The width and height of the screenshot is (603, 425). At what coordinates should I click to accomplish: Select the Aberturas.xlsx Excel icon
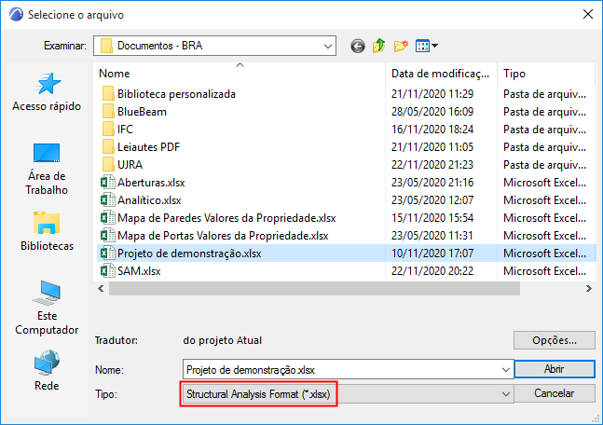[108, 183]
